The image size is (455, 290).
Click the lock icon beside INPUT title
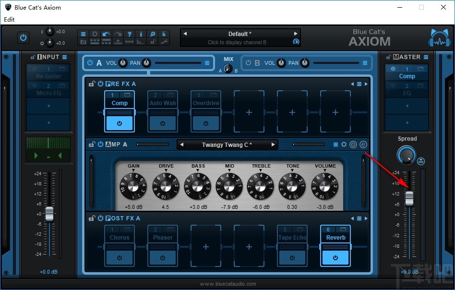pyautogui.click(x=33, y=57)
